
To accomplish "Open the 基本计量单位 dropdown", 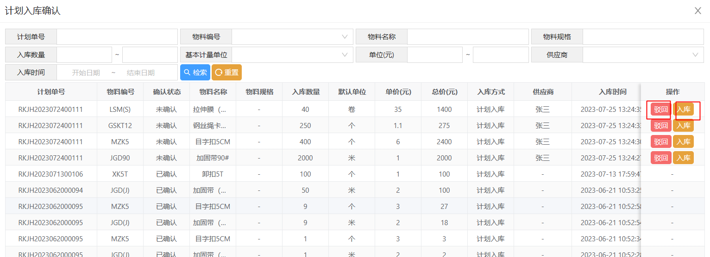I will [x=292, y=55].
